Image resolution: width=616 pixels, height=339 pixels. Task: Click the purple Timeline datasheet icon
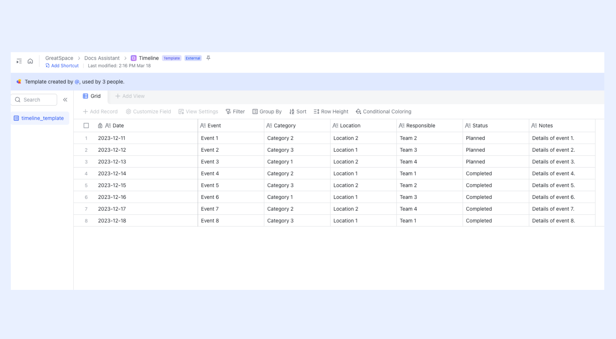133,58
